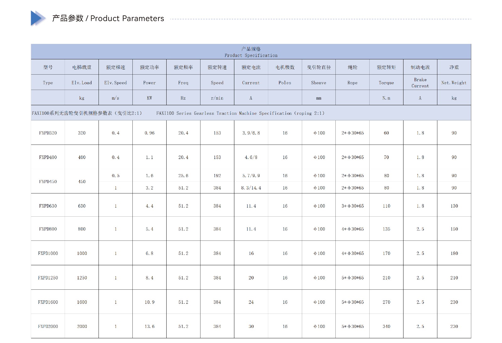
Task: Click the '8.4' power value for FXPD1250
Action: click(150, 278)
